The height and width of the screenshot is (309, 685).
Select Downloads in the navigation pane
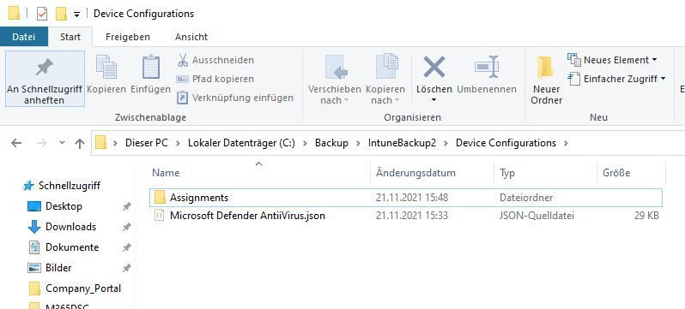[x=70, y=227]
